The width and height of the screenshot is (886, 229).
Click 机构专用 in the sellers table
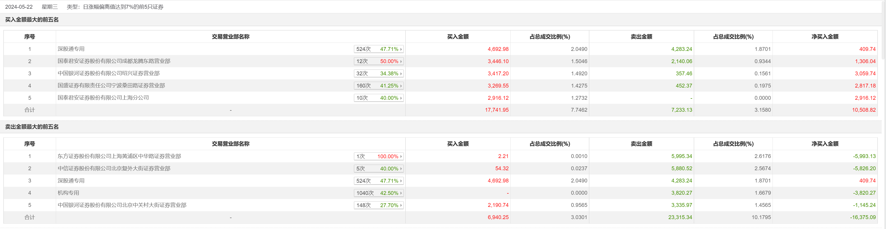click(68, 193)
